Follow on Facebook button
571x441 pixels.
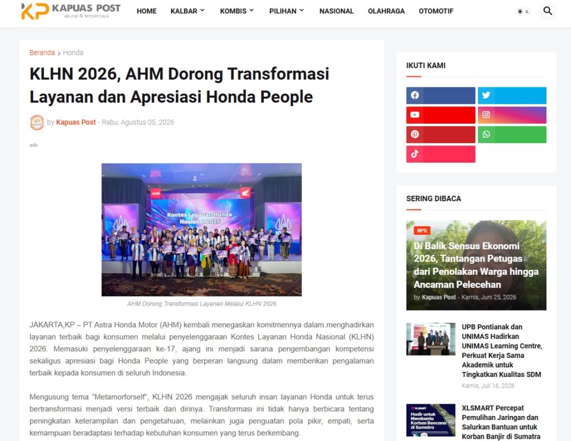tap(441, 95)
